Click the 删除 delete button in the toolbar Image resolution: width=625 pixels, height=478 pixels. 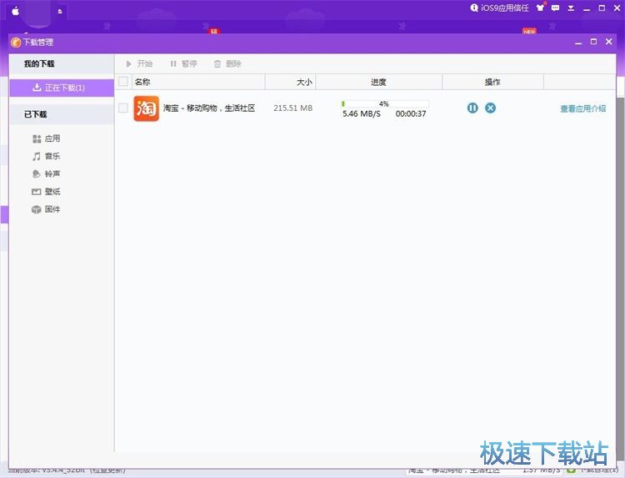pyautogui.click(x=227, y=63)
